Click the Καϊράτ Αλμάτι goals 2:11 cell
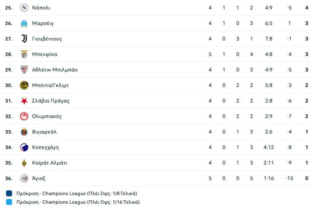The image size is (311, 208). (x=268, y=163)
